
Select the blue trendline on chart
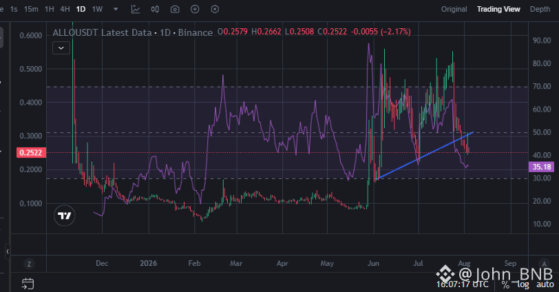(x=425, y=156)
